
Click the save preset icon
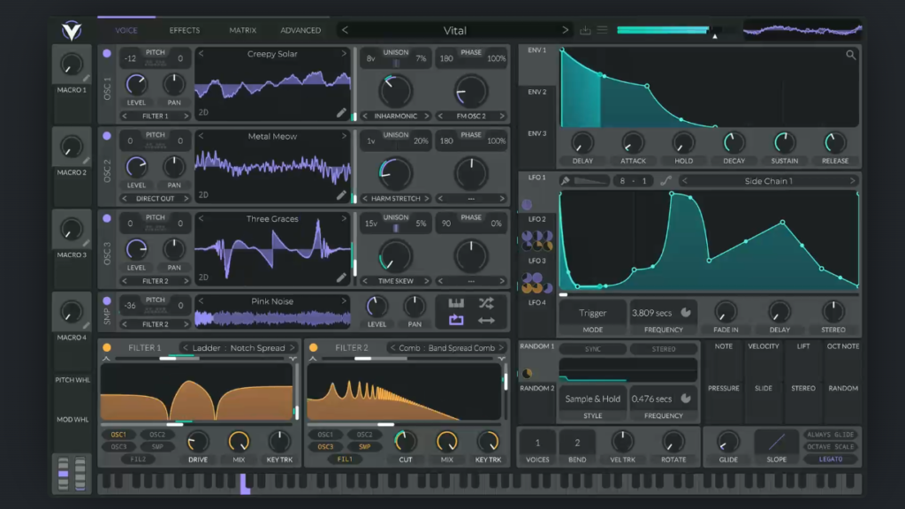click(585, 30)
